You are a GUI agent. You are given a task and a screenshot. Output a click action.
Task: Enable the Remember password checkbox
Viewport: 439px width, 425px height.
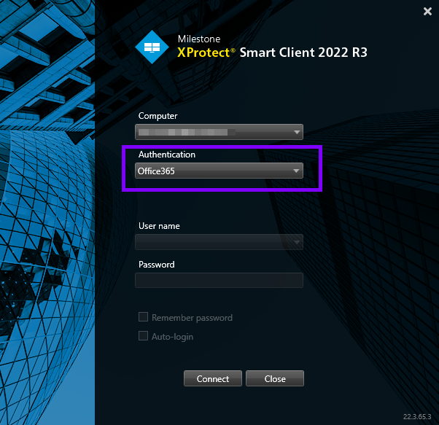click(144, 317)
